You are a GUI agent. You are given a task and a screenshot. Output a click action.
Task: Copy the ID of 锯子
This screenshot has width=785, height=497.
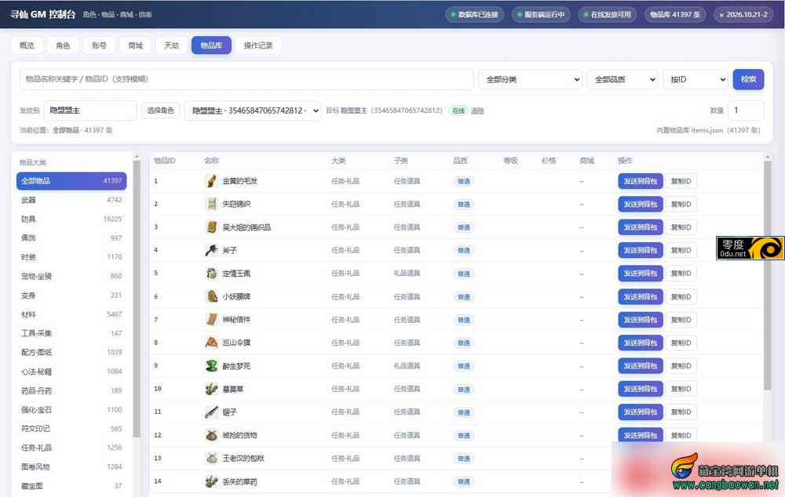click(681, 412)
